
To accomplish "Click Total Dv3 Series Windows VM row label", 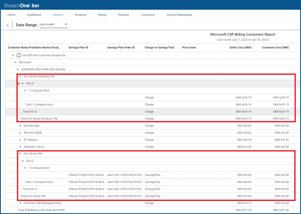I will tap(39, 119).
